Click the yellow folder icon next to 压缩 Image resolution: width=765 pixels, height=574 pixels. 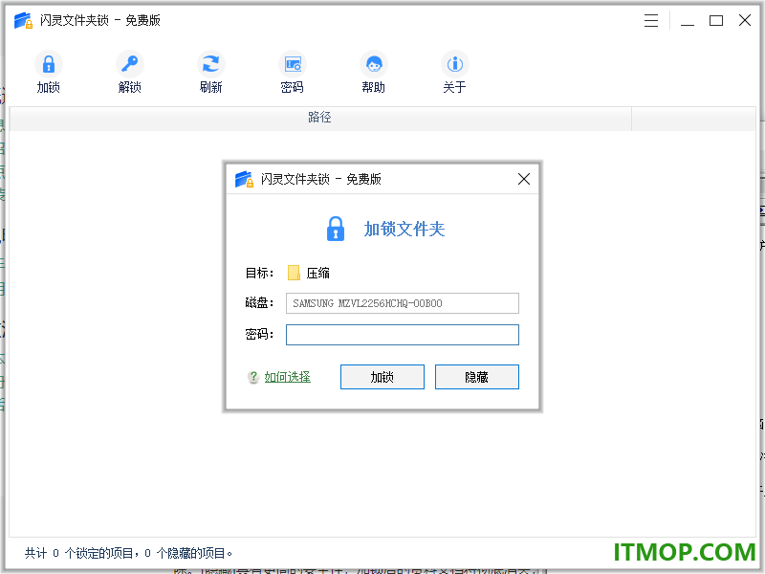(294, 273)
